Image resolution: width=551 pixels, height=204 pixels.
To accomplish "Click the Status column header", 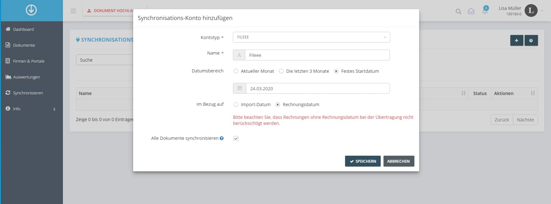I will tap(480, 93).
